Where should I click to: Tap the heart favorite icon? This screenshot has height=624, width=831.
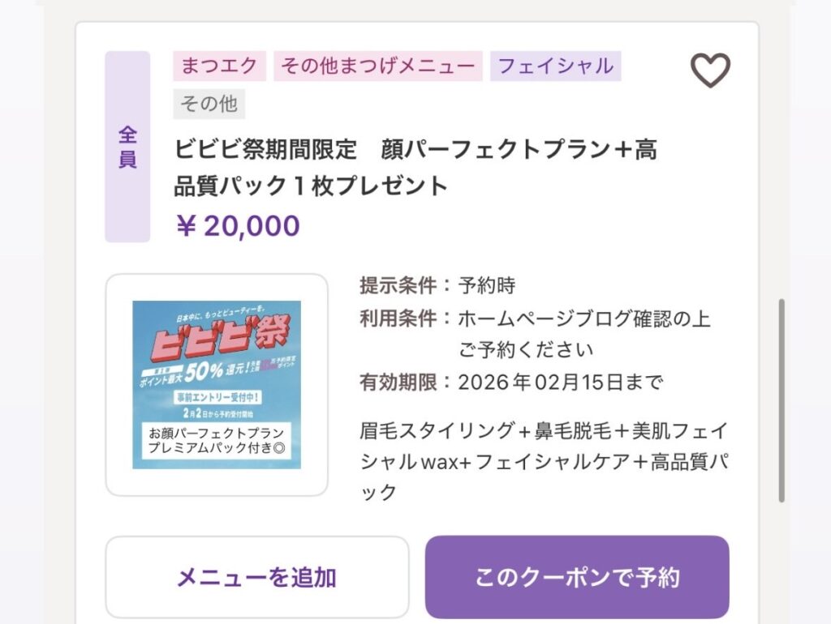(x=710, y=71)
